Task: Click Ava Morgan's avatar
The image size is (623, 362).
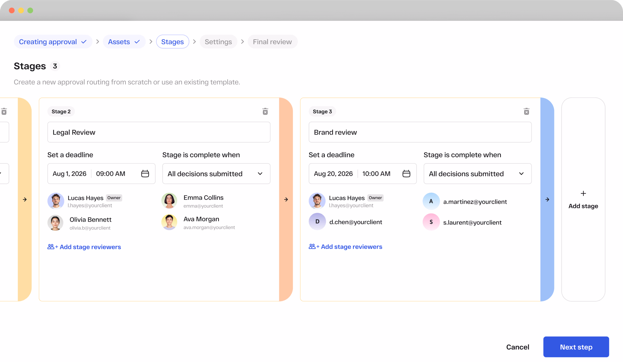Action: 169,222
